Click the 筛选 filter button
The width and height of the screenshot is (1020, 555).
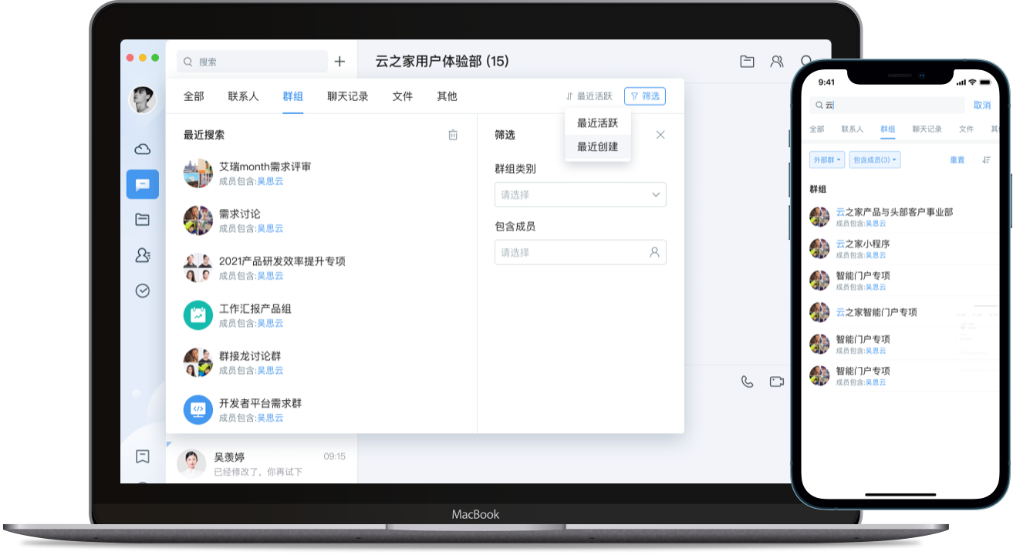tap(645, 96)
